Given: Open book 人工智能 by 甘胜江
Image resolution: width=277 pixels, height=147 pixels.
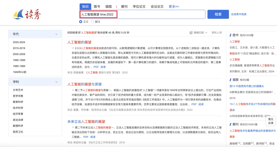Looking at the screenshot, I should (x=235, y=42).
